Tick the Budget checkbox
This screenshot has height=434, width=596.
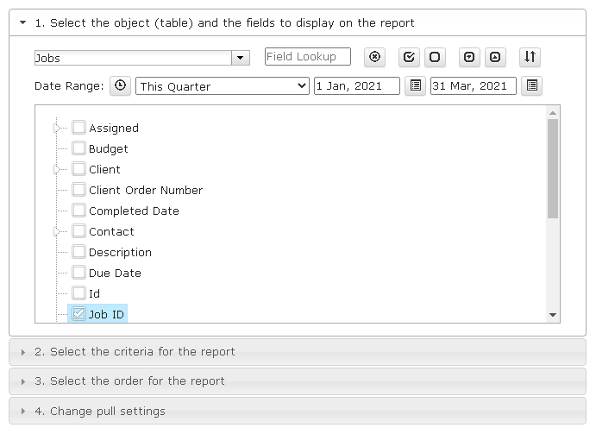click(78, 148)
